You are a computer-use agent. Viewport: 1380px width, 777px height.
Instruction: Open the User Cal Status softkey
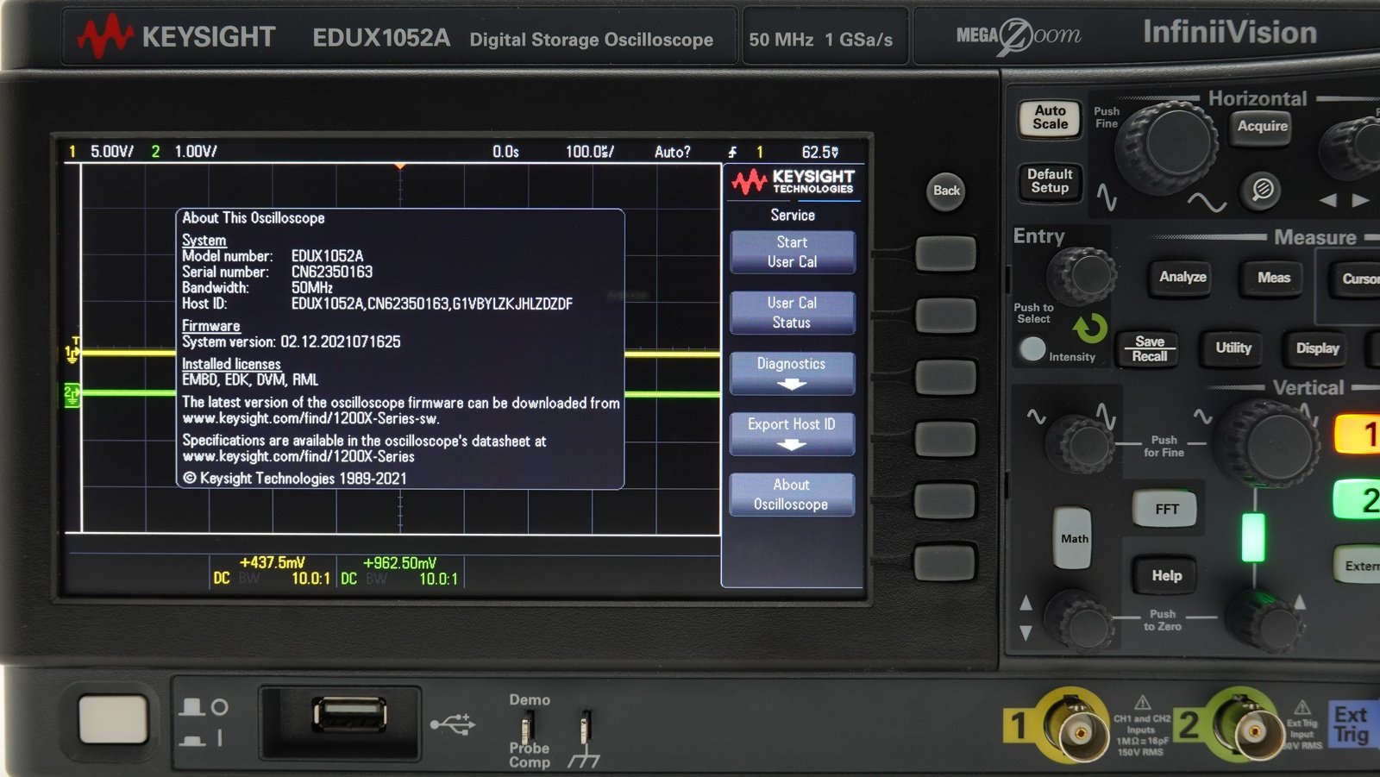click(792, 312)
